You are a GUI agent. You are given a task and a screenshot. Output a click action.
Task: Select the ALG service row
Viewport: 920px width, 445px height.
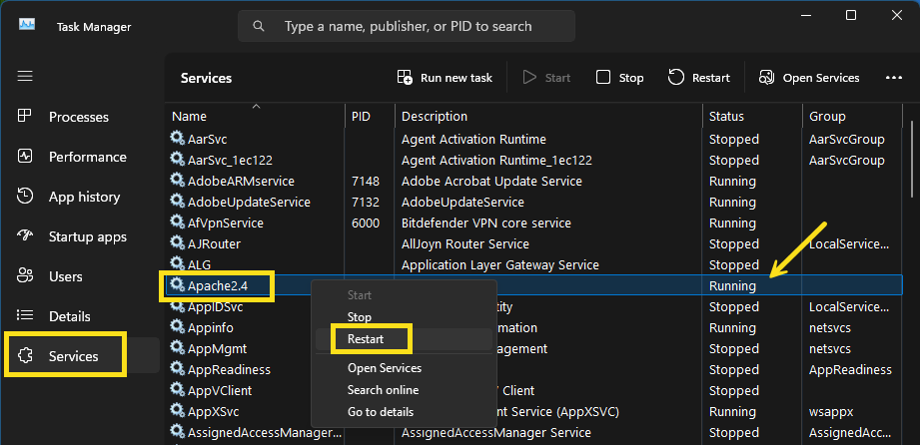coord(534,265)
